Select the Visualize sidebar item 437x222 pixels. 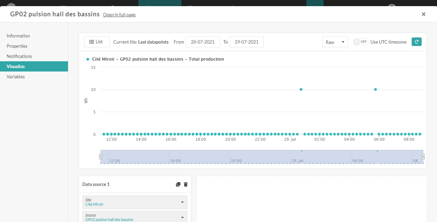[x=16, y=66]
